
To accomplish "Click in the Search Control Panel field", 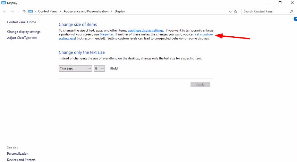I will pyautogui.click(x=265, y=11).
